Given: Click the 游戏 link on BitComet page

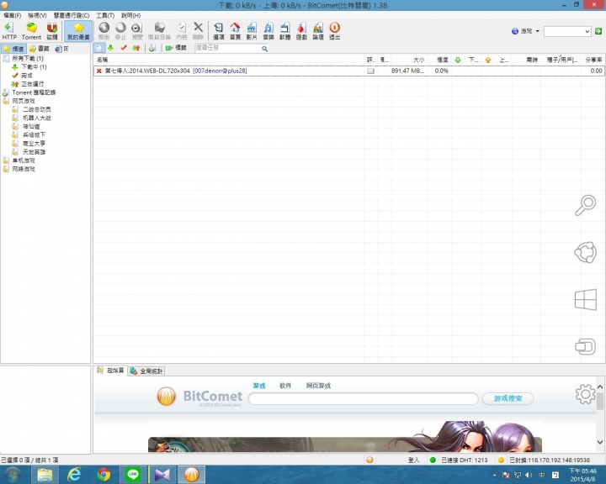Looking at the screenshot, I should [259, 386].
